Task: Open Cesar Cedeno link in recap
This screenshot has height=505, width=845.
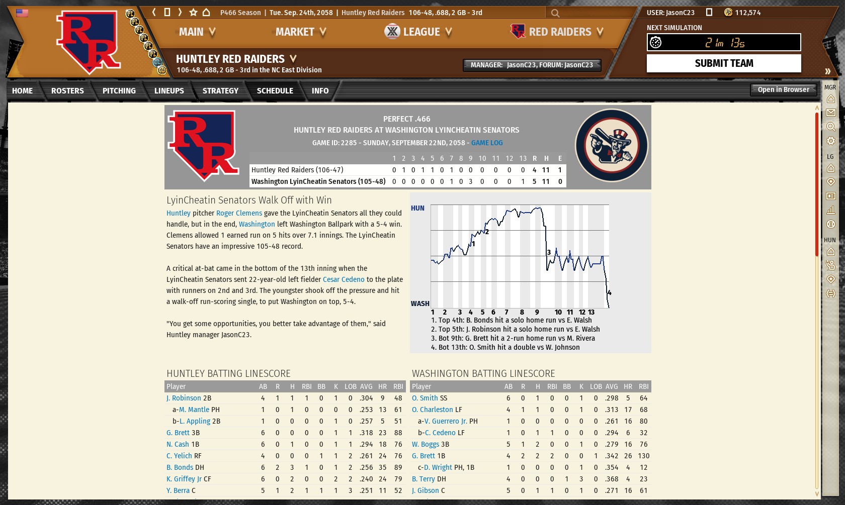Action: (x=344, y=279)
